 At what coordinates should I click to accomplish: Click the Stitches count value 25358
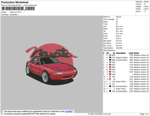pos(146,2)
